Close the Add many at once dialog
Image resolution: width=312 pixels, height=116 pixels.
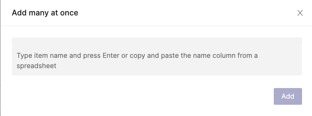300,13
